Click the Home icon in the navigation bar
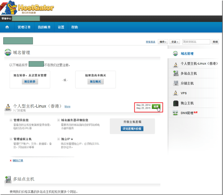 [x=7, y=27]
